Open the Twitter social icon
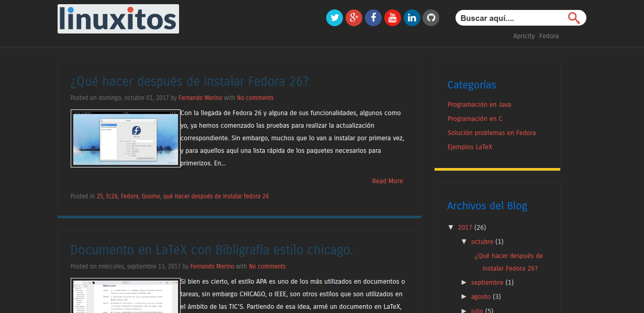This screenshot has height=313, width=644. pyautogui.click(x=335, y=18)
